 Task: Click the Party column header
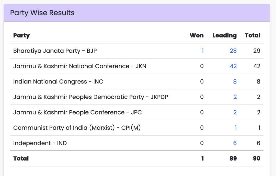21,35
